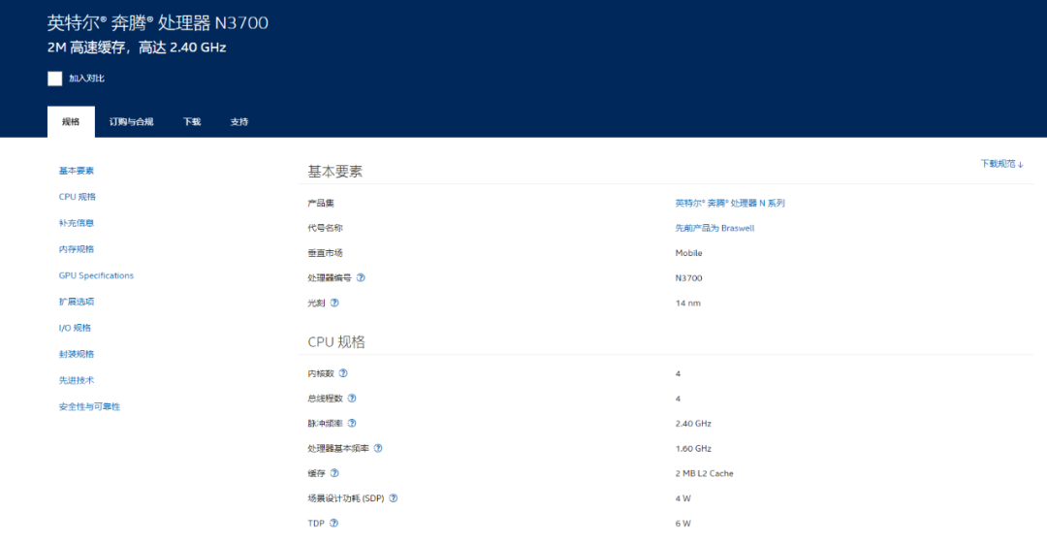1047x544 pixels.
Task: Click the 英特尔 奔腾 处理器 N3700 title
Action: 158,22
